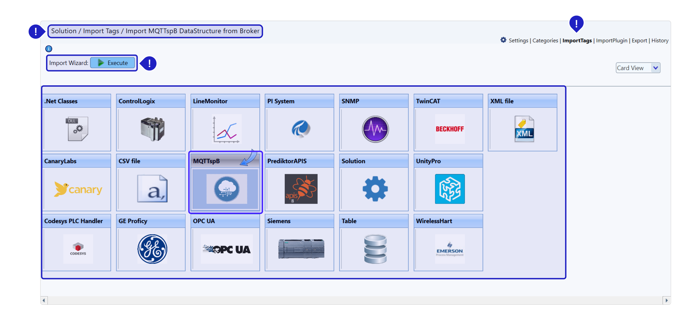698x318 pixels.
Task: Click the blue info circle icon
Action: [49, 49]
